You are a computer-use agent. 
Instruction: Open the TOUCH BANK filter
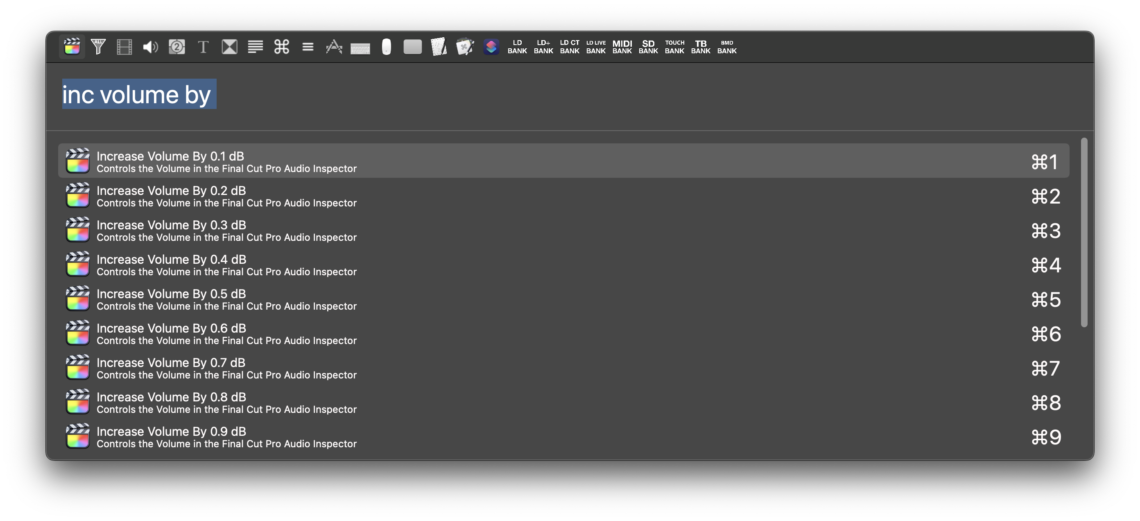[674, 46]
